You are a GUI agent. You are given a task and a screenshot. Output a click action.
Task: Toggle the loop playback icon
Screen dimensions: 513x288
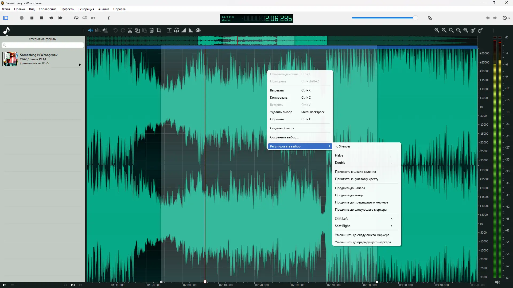click(x=76, y=18)
